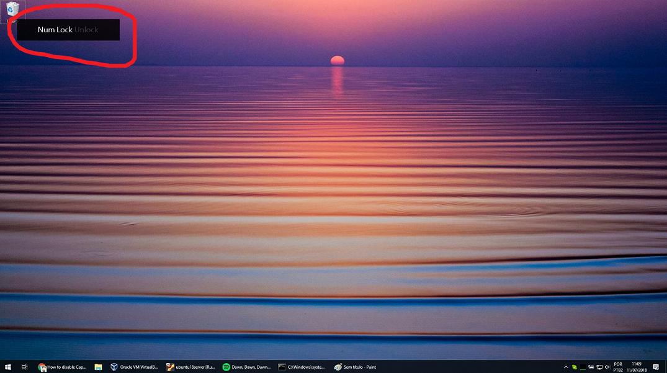This screenshot has height=373, width=667.
Task: Switch to the 'Sem título - Paint' window
Action: 355,366
